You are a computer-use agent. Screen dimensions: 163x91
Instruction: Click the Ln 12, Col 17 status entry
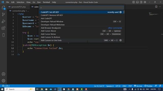coord(99,86)
